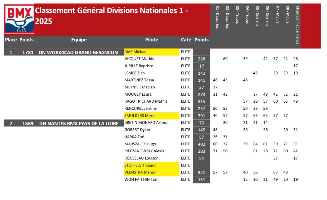Click the "Equipe" column header
The image size is (327, 200).
click(x=79, y=40)
